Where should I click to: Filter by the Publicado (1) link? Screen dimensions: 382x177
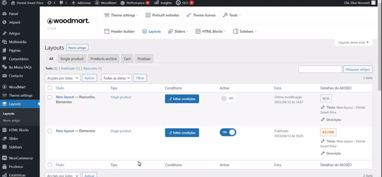click(x=70, y=69)
